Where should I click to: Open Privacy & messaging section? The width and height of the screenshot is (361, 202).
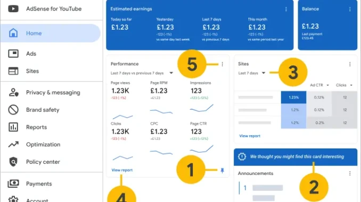53,93
